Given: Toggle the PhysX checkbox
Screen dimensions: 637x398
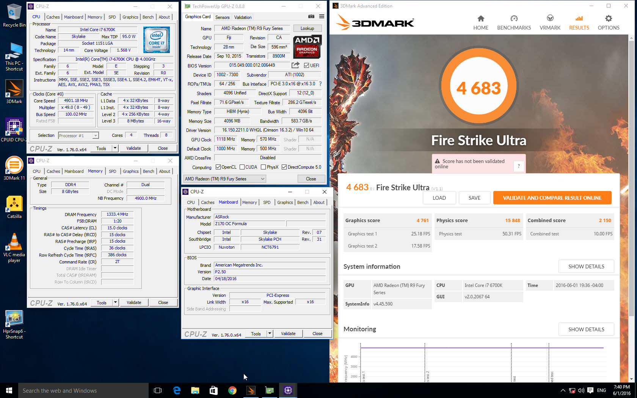Looking at the screenshot, I should [263, 167].
